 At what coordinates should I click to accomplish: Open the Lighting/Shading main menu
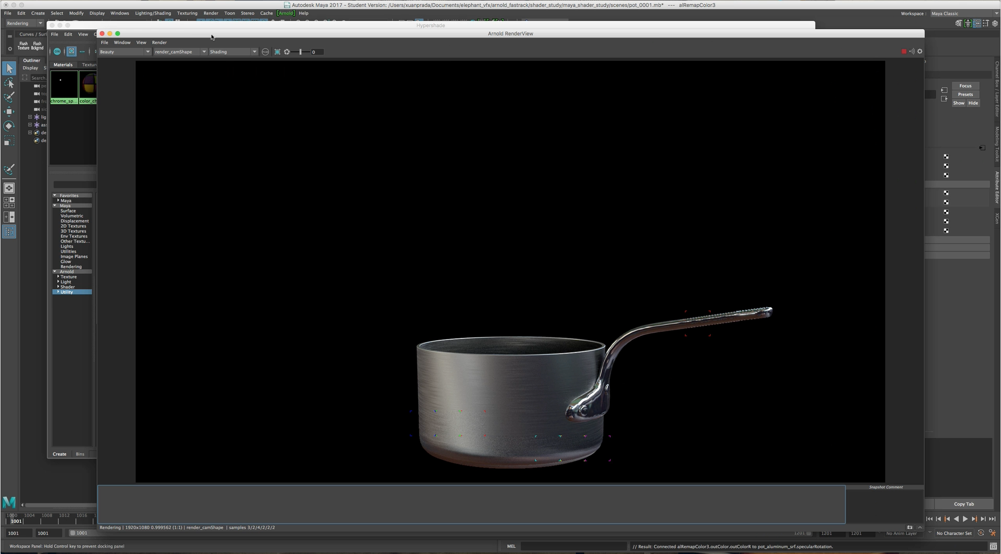coord(153,14)
